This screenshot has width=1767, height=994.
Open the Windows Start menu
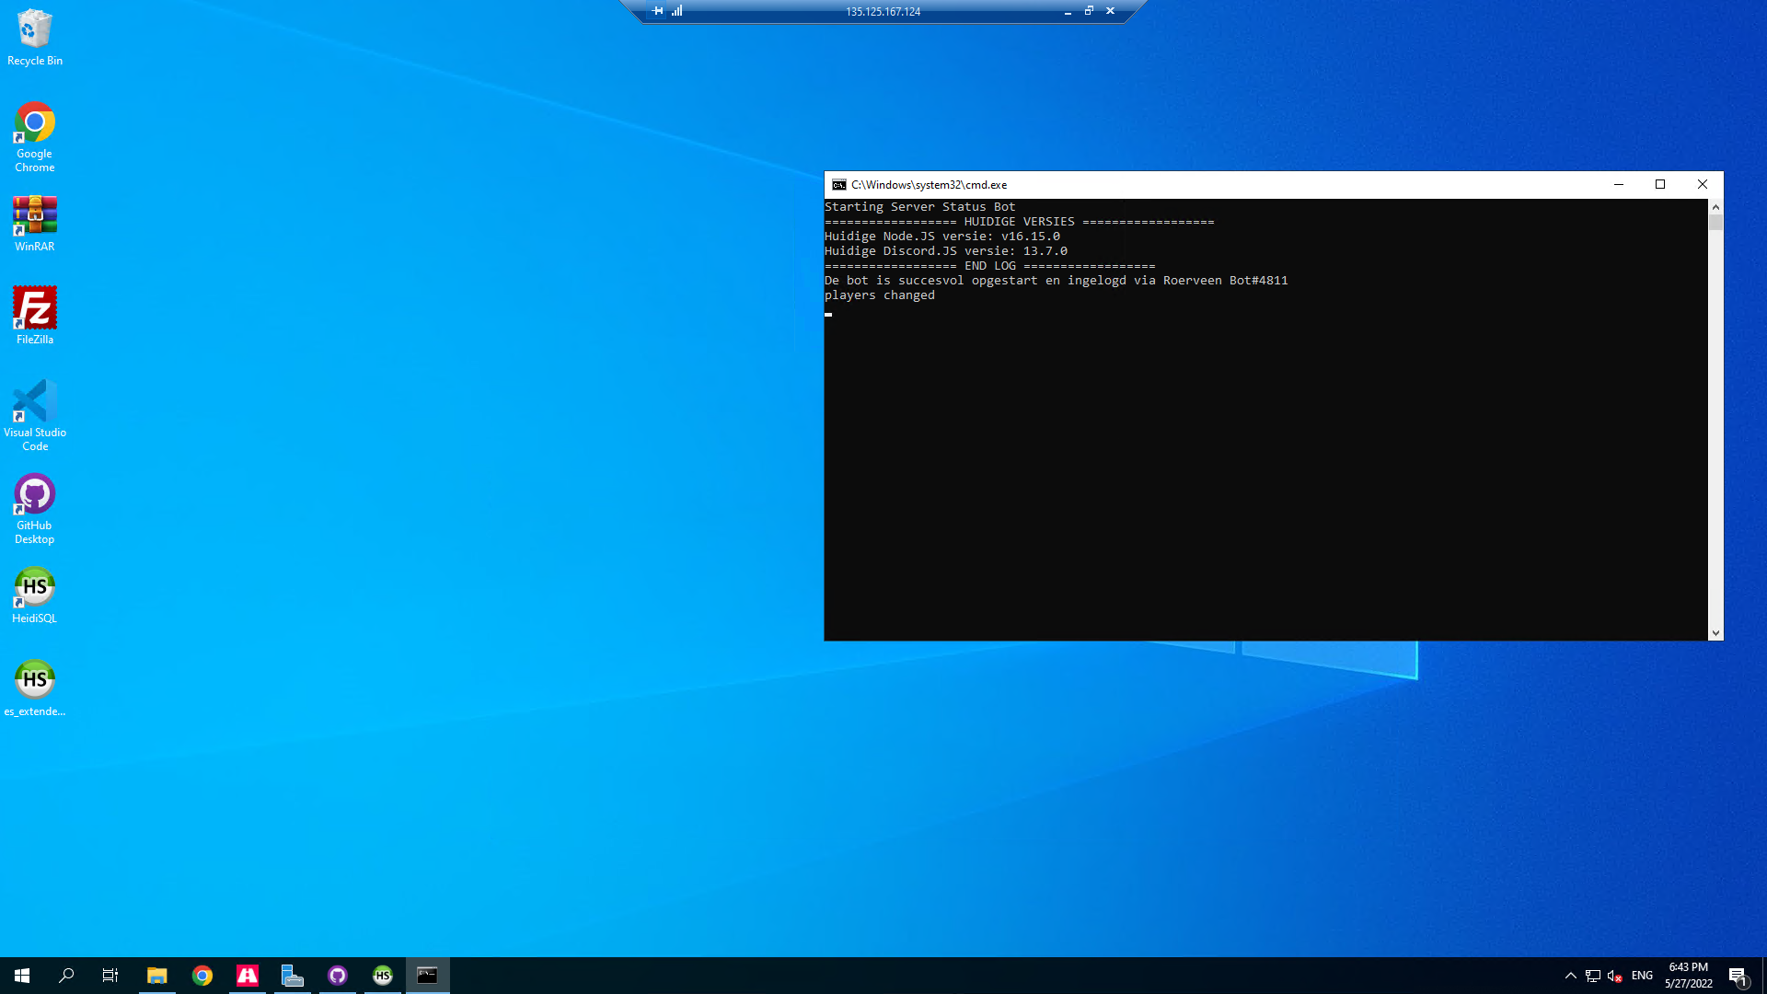click(22, 976)
